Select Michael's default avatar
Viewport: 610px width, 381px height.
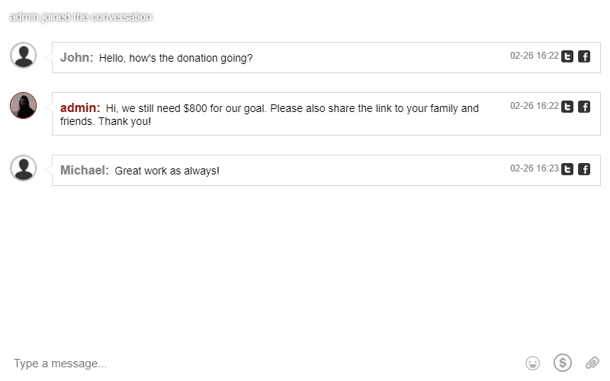[x=24, y=168]
